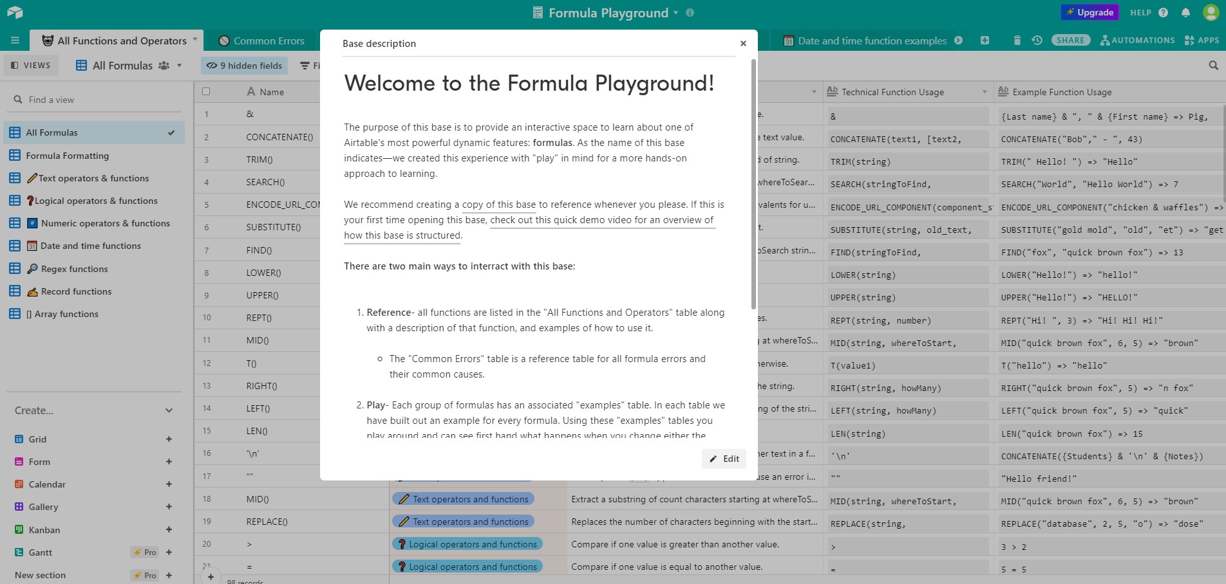
Task: Click the Find a view search field
Action: pyautogui.click(x=94, y=100)
